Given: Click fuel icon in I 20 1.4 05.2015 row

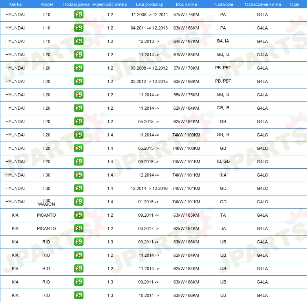Looking at the screenshot, I should 79,148.
